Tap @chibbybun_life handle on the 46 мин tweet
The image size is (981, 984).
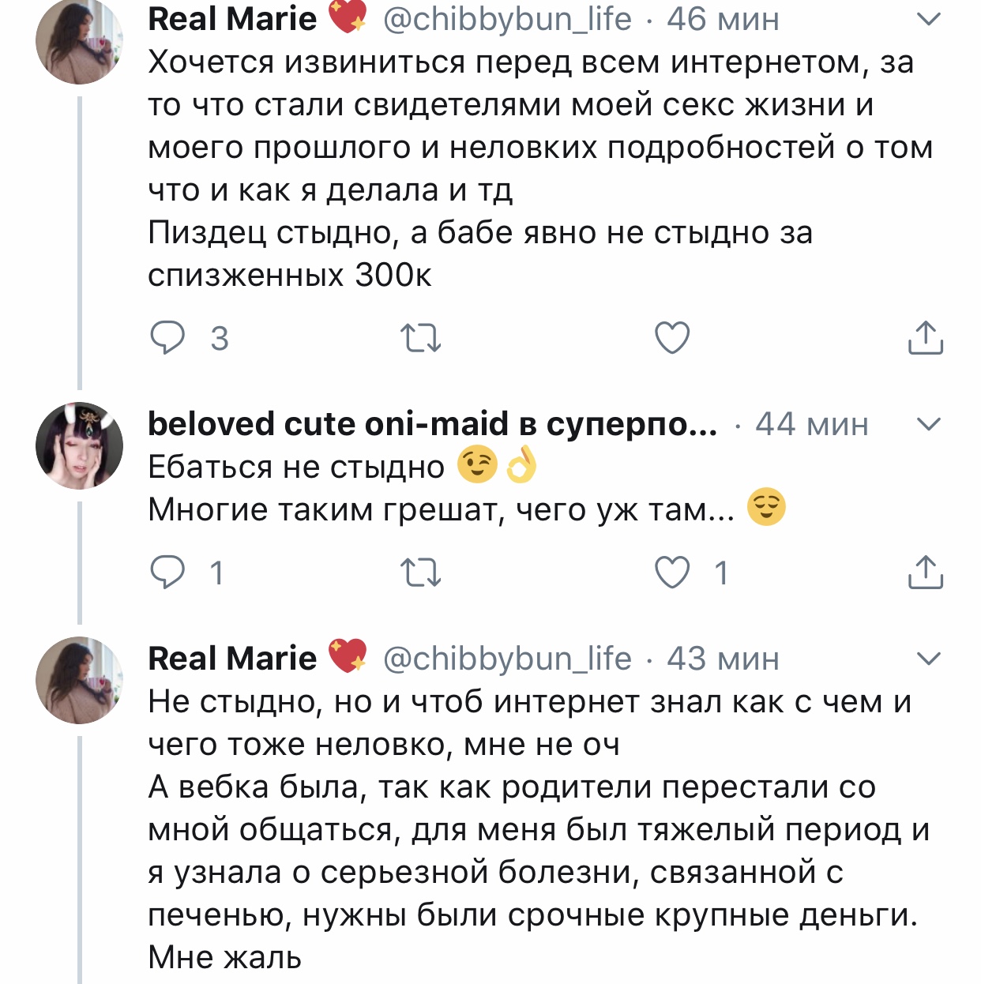point(507,19)
